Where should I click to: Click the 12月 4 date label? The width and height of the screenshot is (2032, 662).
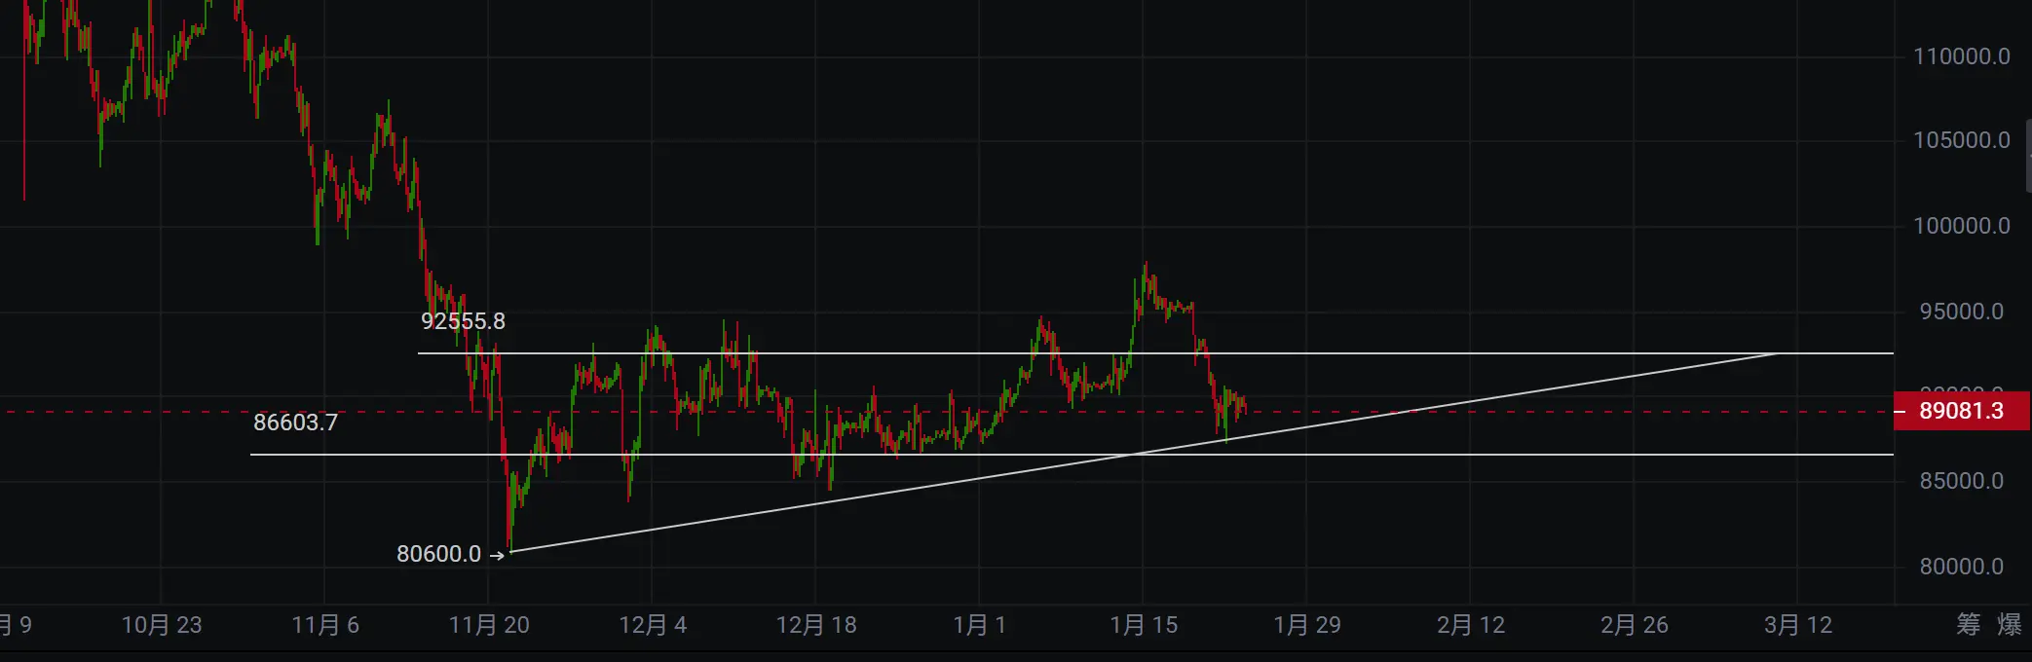coord(653,625)
